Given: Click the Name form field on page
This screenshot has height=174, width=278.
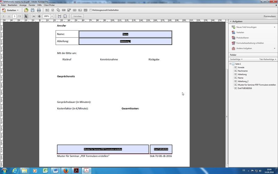Looking at the screenshot, I should [125, 34].
